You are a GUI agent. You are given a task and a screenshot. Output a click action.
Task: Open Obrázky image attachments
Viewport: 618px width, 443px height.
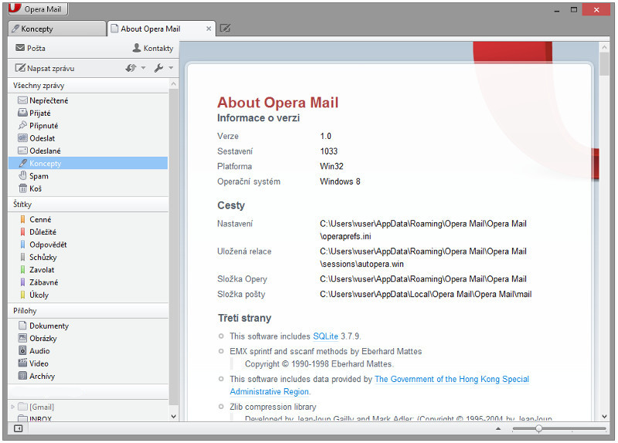[88, 338]
